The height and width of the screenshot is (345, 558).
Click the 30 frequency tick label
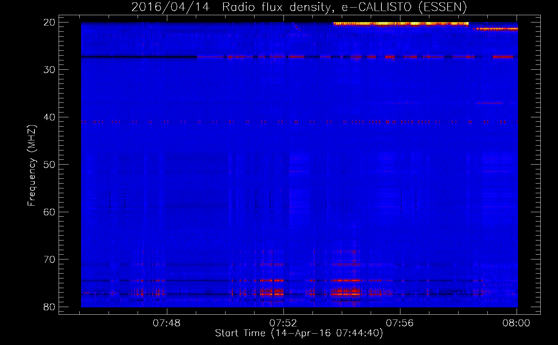point(49,70)
